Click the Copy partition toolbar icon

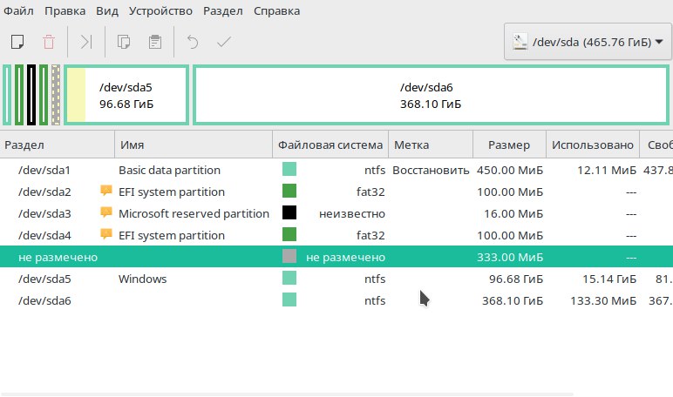[x=123, y=42]
